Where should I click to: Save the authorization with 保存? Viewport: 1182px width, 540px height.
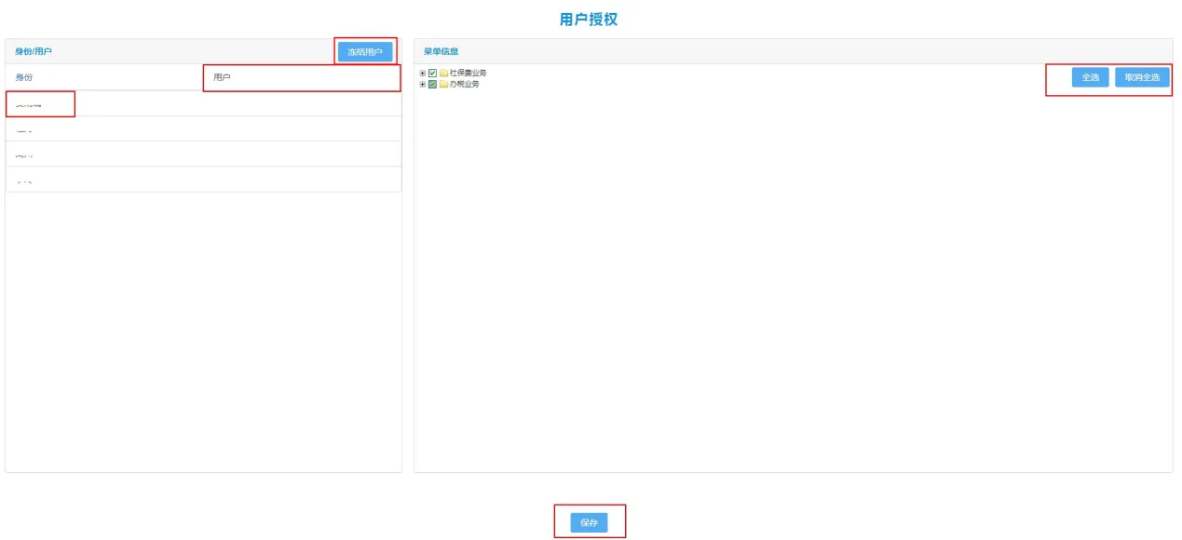coord(589,523)
